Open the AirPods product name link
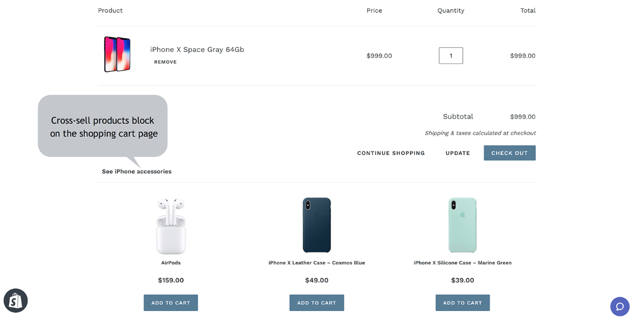 [x=171, y=263]
